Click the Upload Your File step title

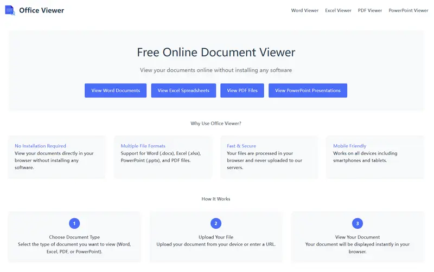tap(216, 237)
